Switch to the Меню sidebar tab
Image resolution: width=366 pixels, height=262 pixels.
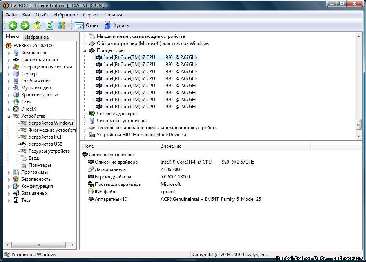click(13, 36)
